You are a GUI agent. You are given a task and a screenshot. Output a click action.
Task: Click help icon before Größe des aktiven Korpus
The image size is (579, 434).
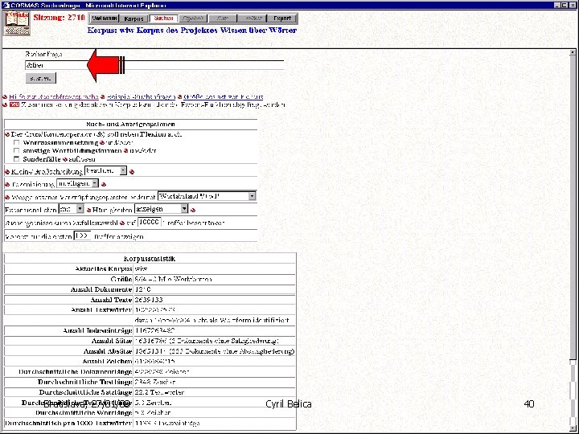pos(179,97)
